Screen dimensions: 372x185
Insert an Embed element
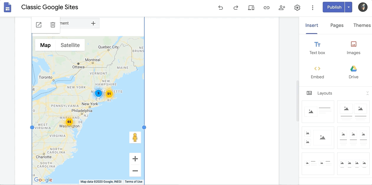317,72
